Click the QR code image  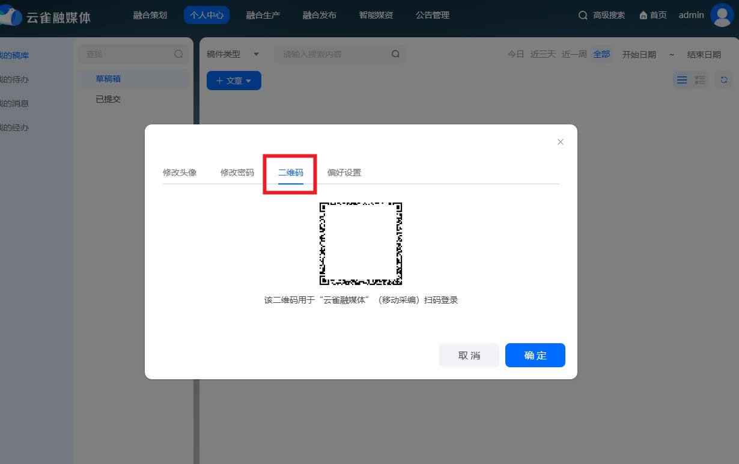click(360, 243)
